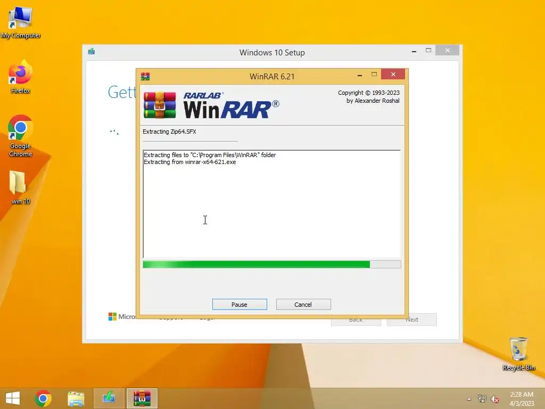The height and width of the screenshot is (409, 545).
Task: Click the WinRAR books logo image
Action: 160,105
